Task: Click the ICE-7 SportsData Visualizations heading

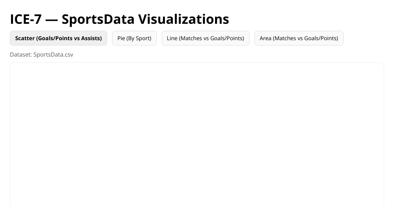Action: pyautogui.click(x=119, y=19)
